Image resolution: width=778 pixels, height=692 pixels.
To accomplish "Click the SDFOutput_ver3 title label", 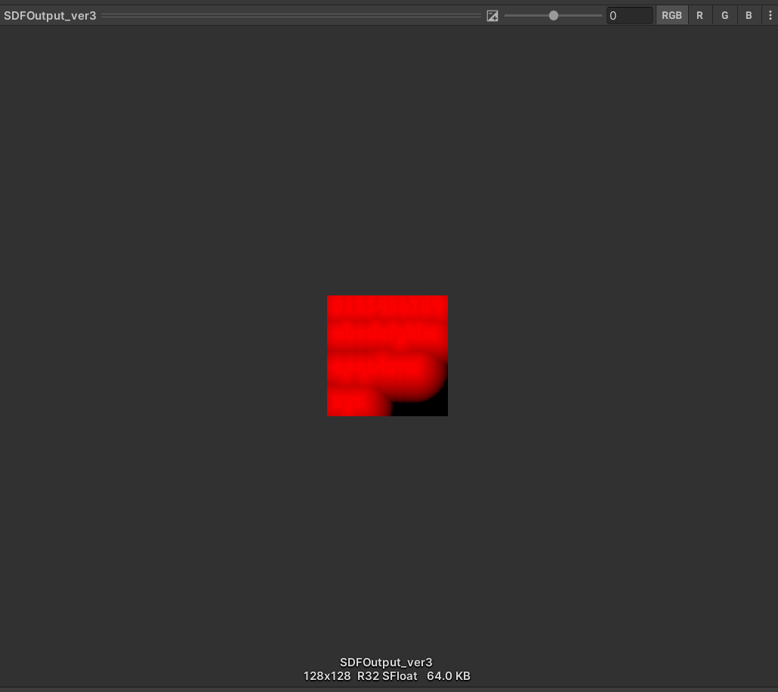I will pyautogui.click(x=50, y=14).
